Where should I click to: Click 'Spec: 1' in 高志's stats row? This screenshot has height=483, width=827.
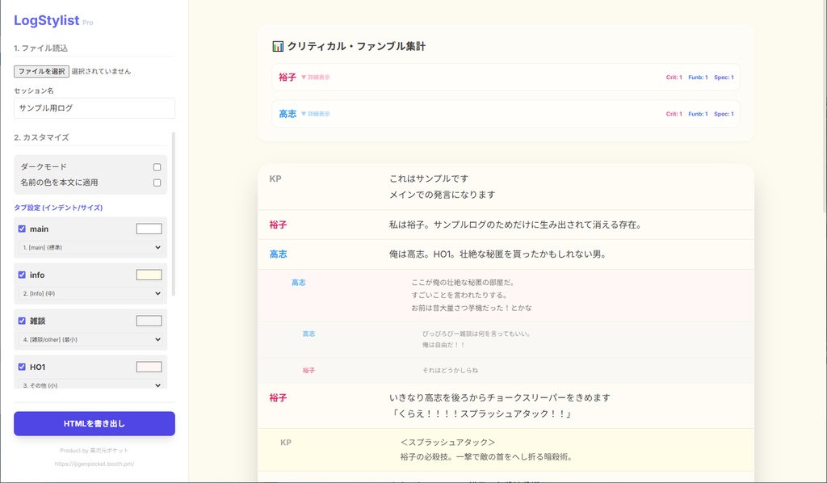(x=724, y=114)
